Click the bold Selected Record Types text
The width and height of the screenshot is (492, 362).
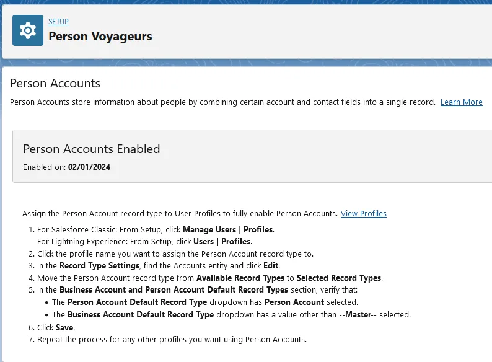point(339,278)
